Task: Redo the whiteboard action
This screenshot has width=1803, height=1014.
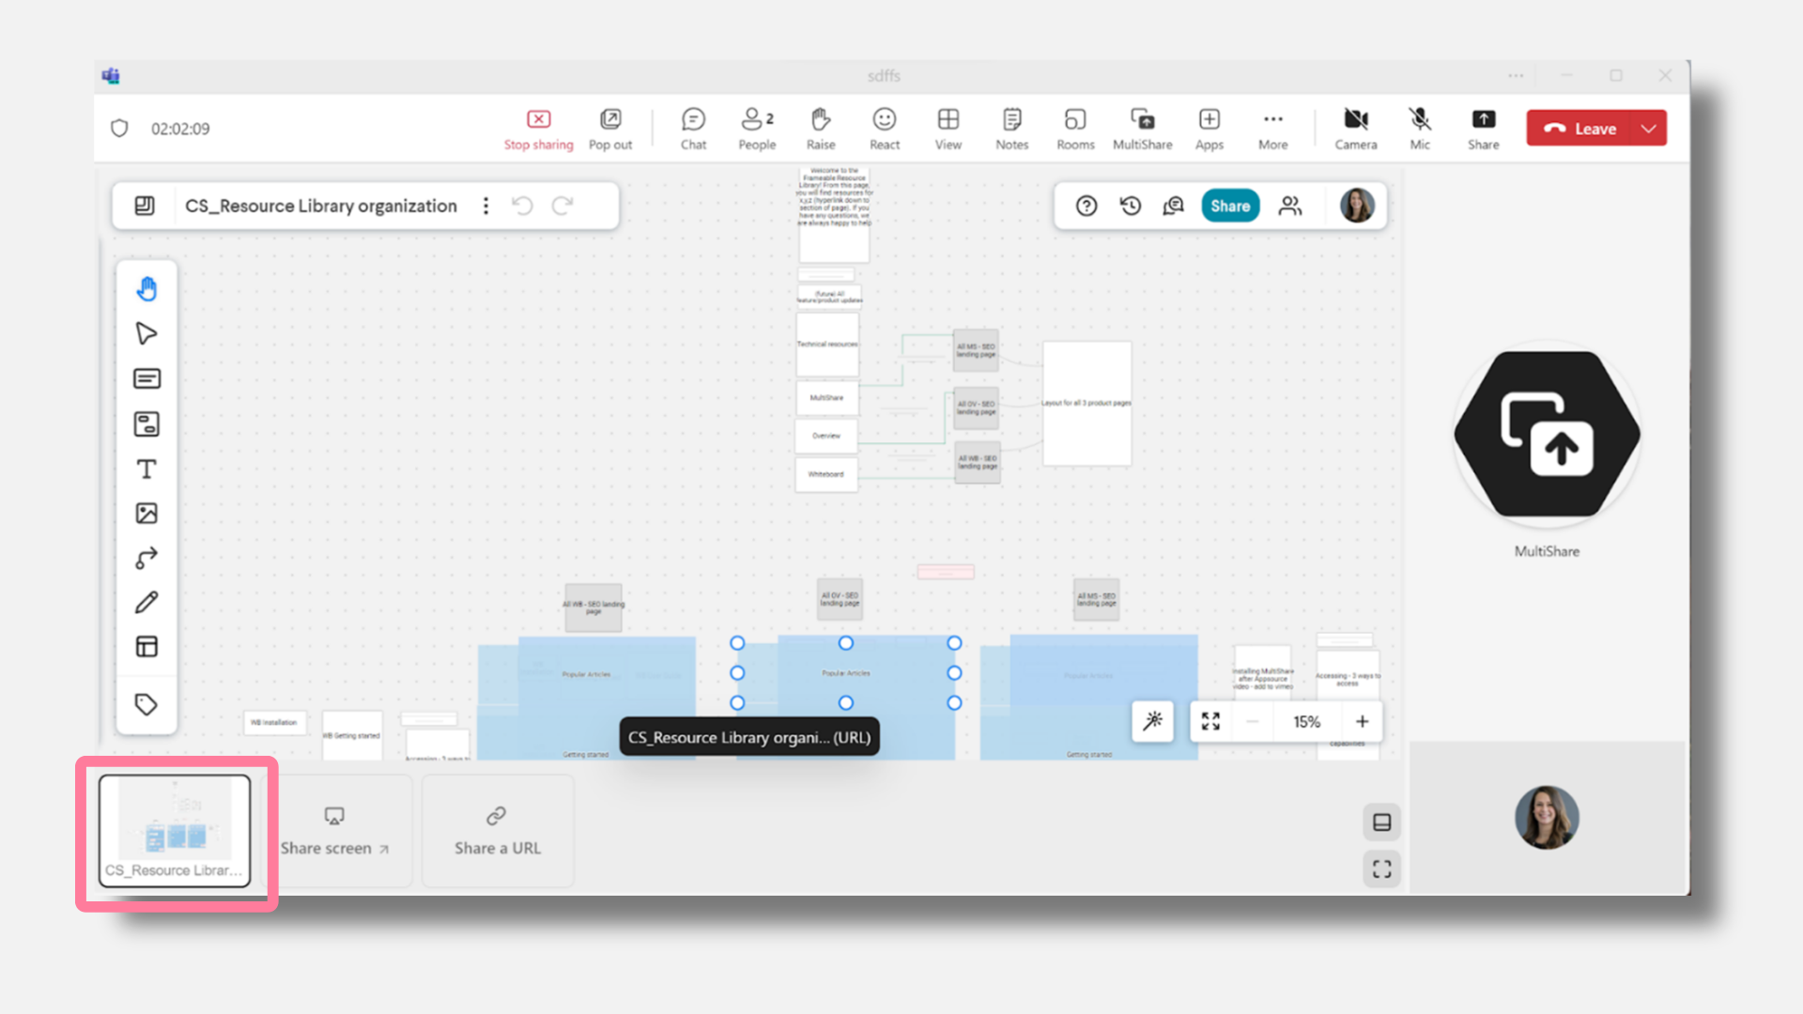Action: pos(562,206)
